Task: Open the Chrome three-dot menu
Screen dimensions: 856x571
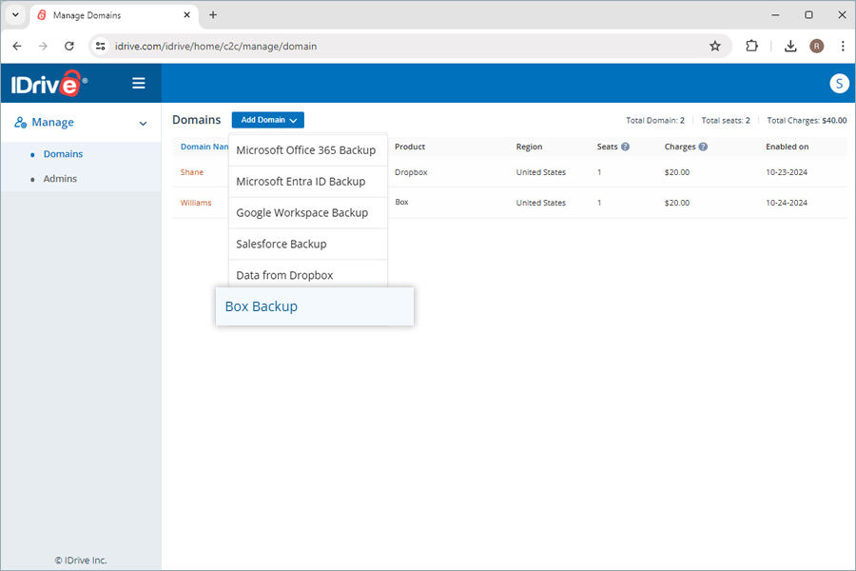Action: click(843, 47)
